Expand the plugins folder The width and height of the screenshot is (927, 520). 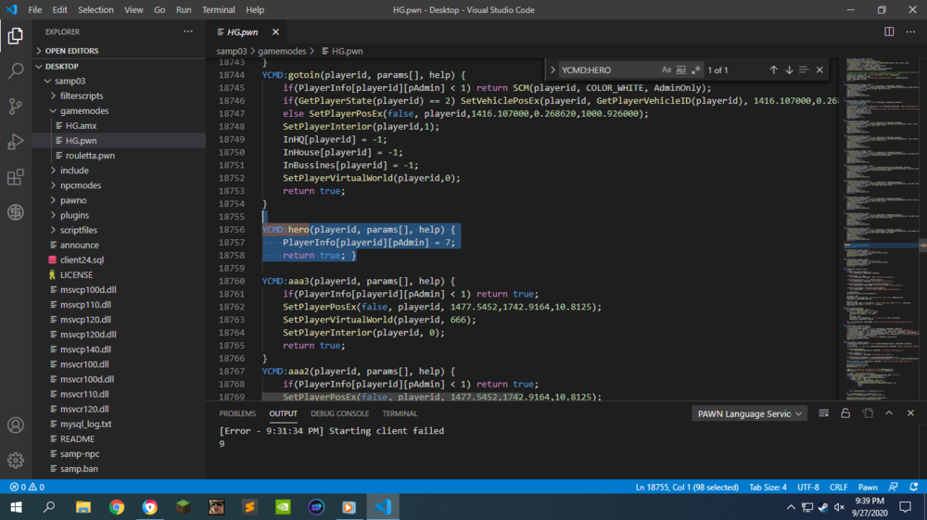pos(119,215)
